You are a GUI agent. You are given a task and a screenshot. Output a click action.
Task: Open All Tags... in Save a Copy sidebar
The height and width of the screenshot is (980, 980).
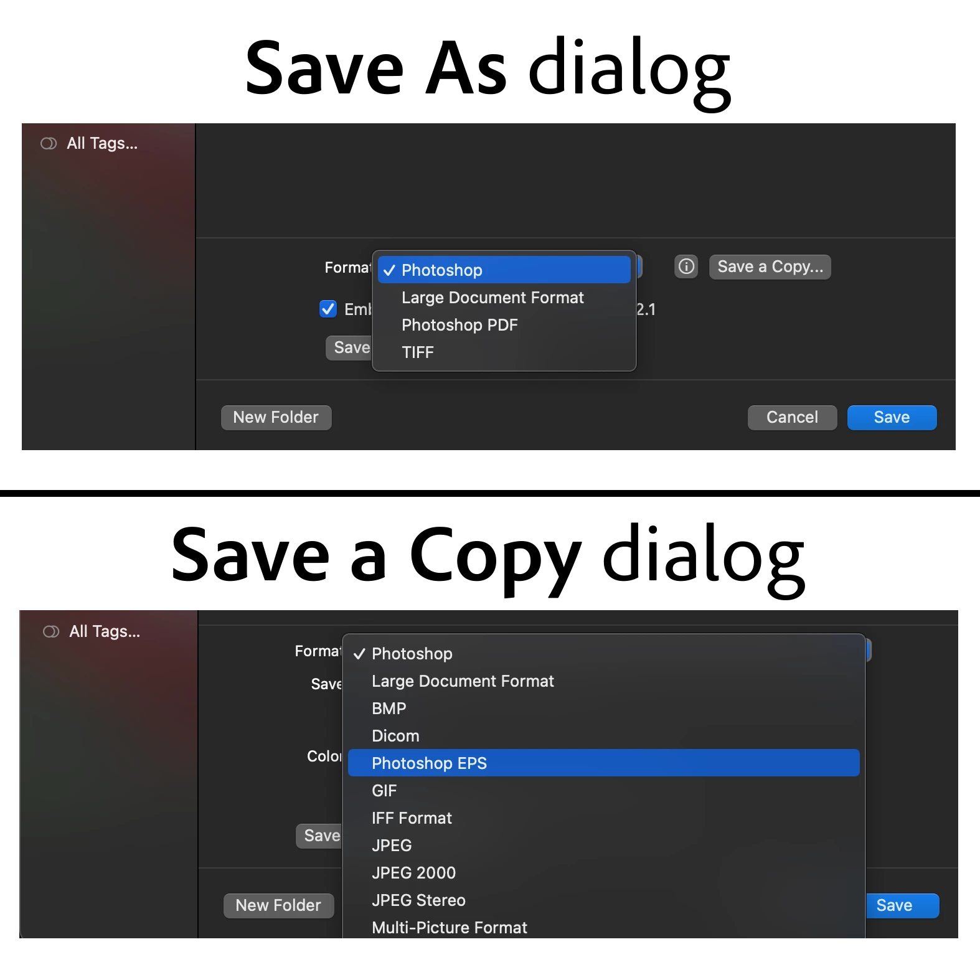click(x=105, y=632)
